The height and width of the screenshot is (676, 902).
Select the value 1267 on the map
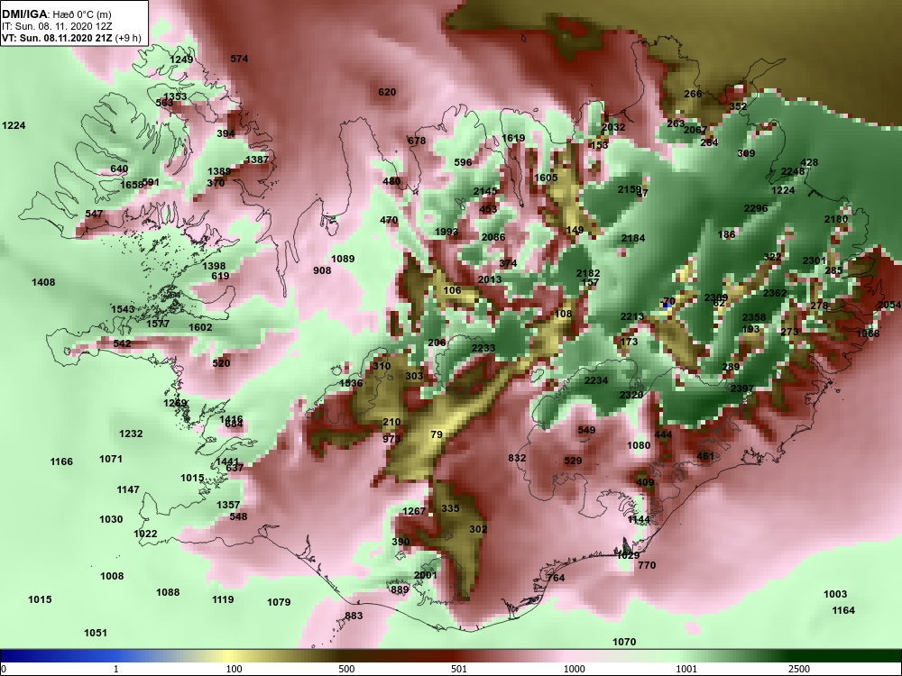coord(414,512)
